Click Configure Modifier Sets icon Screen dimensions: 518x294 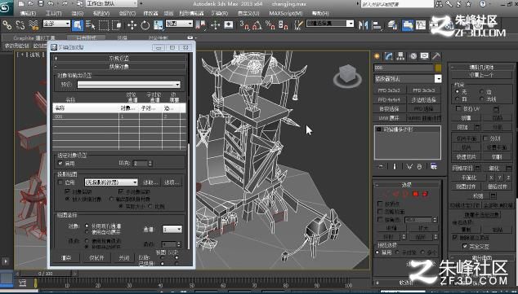coord(434,167)
